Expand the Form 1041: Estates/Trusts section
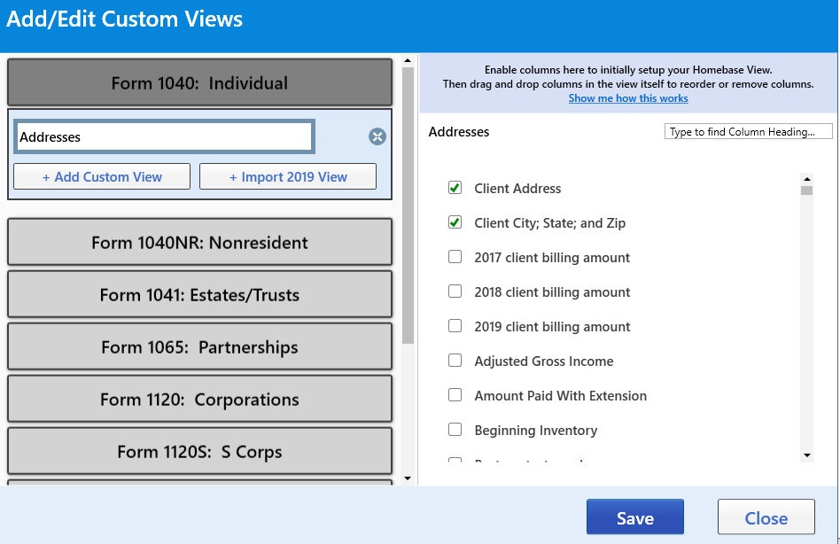The height and width of the screenshot is (544, 840). click(199, 294)
